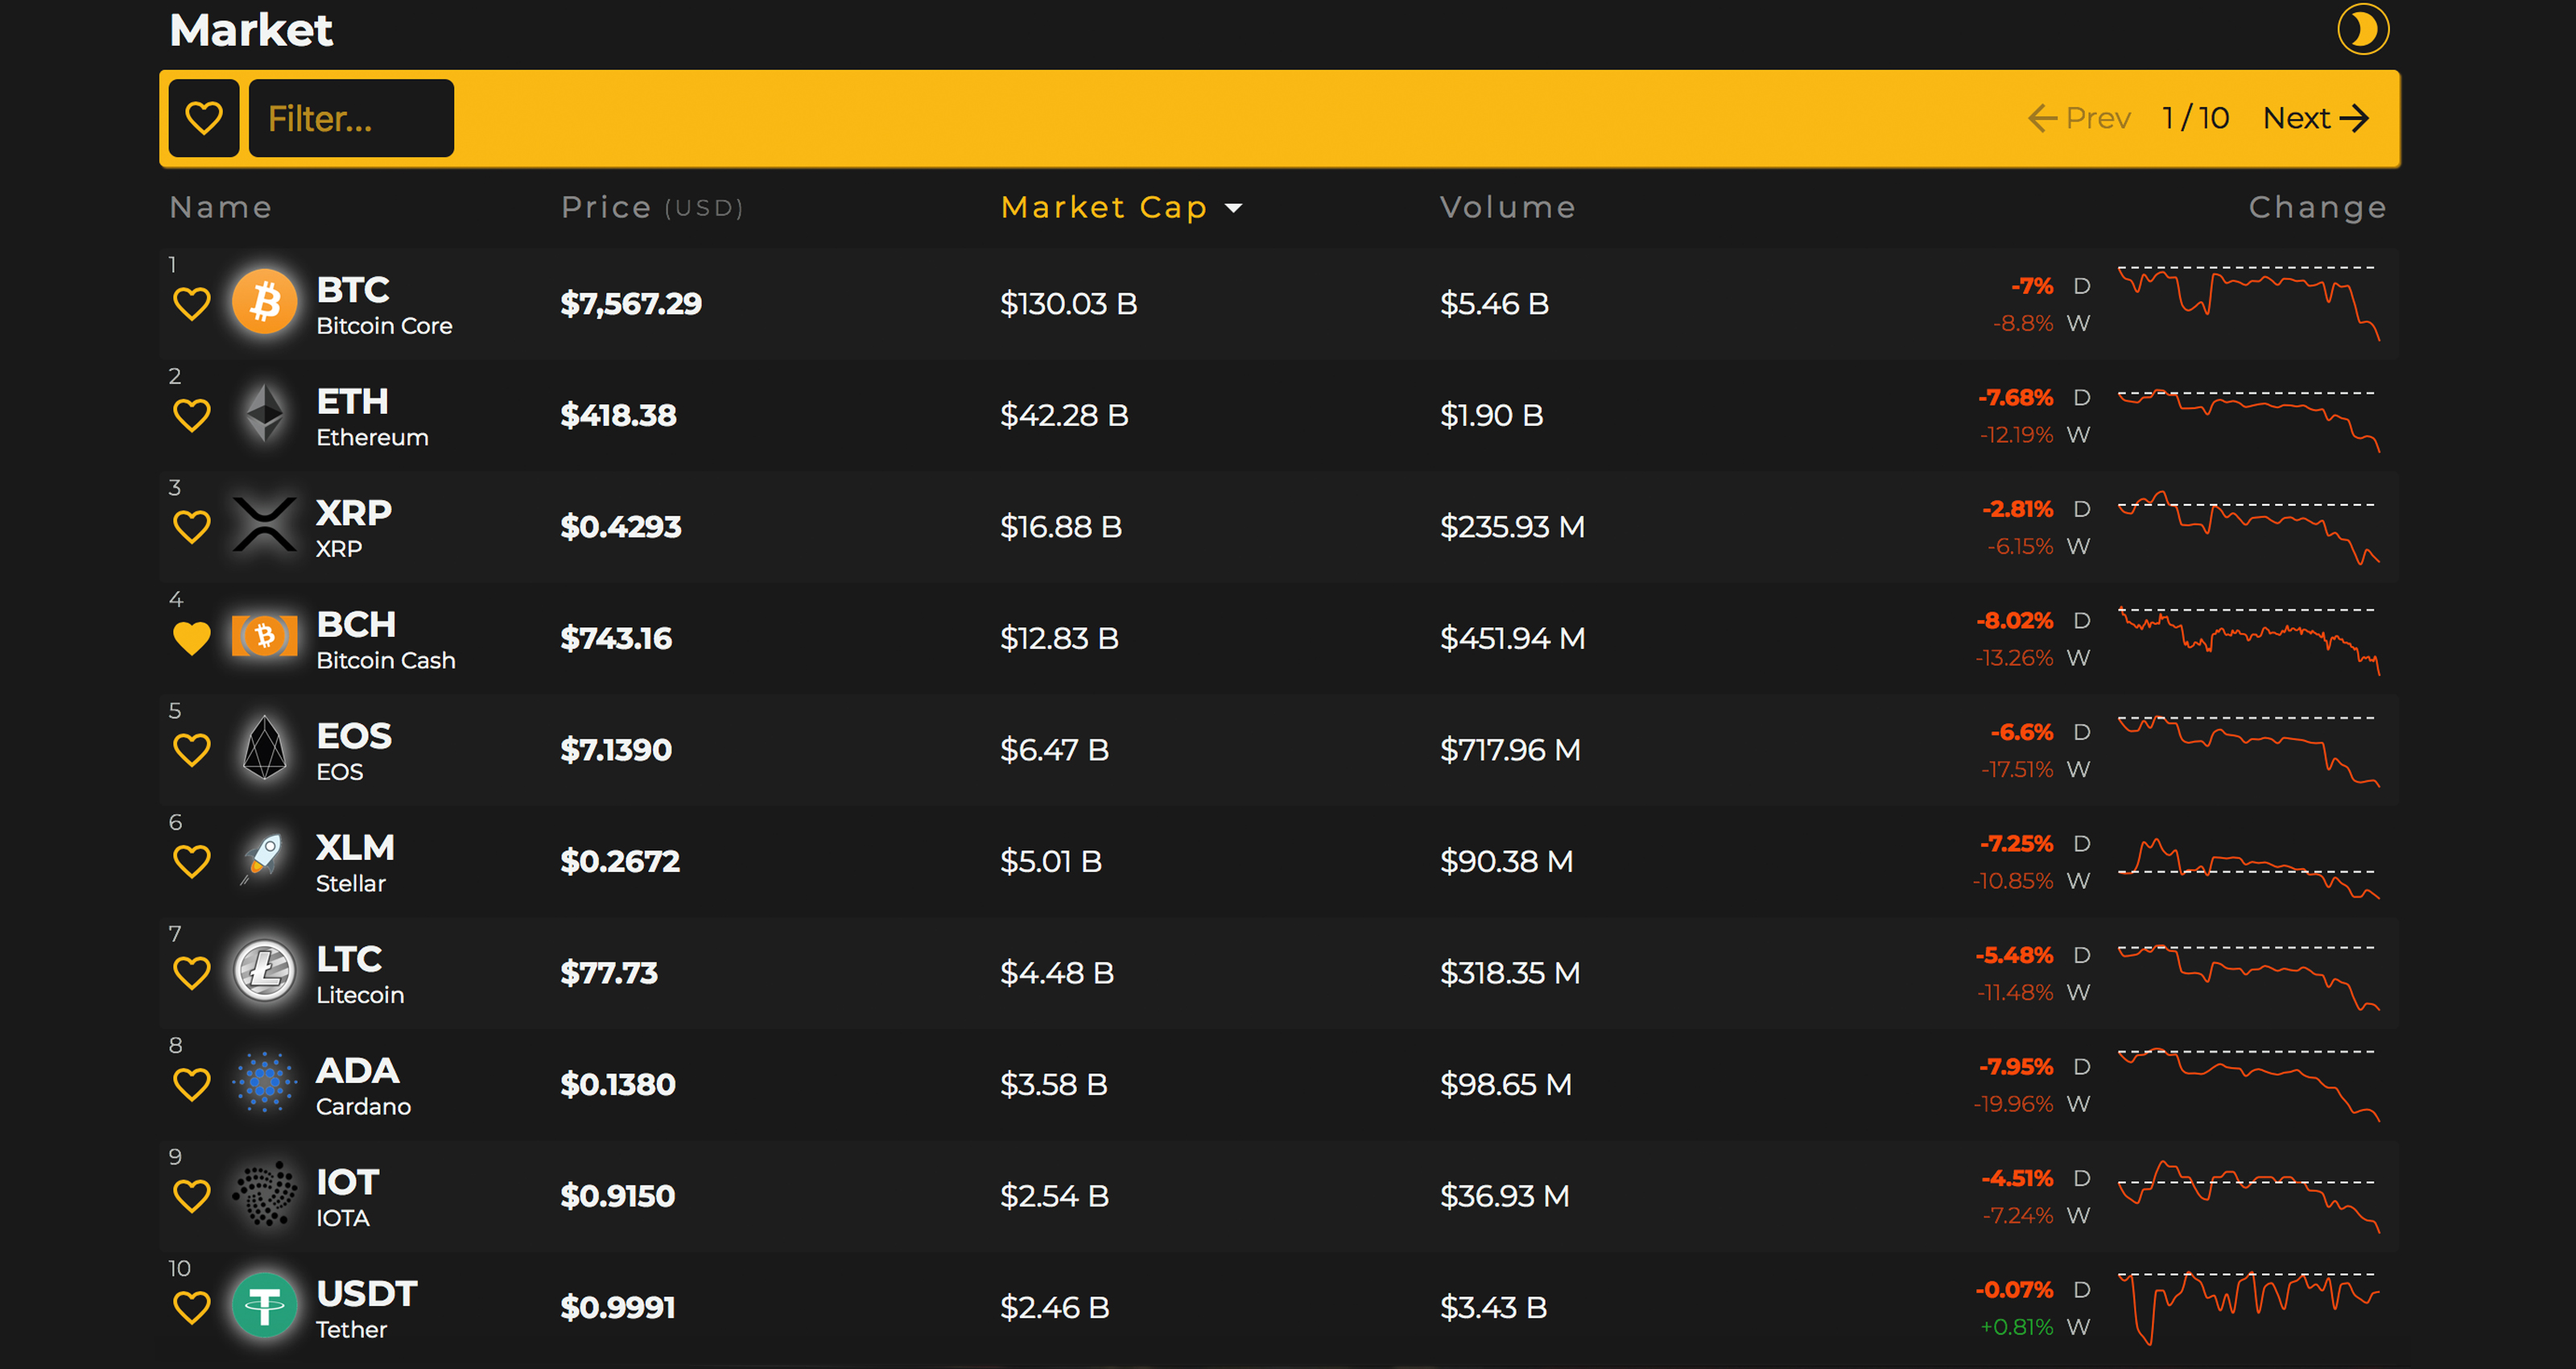Click the Bitcoin Cash logo
This screenshot has height=1369, width=2576.
click(265, 635)
